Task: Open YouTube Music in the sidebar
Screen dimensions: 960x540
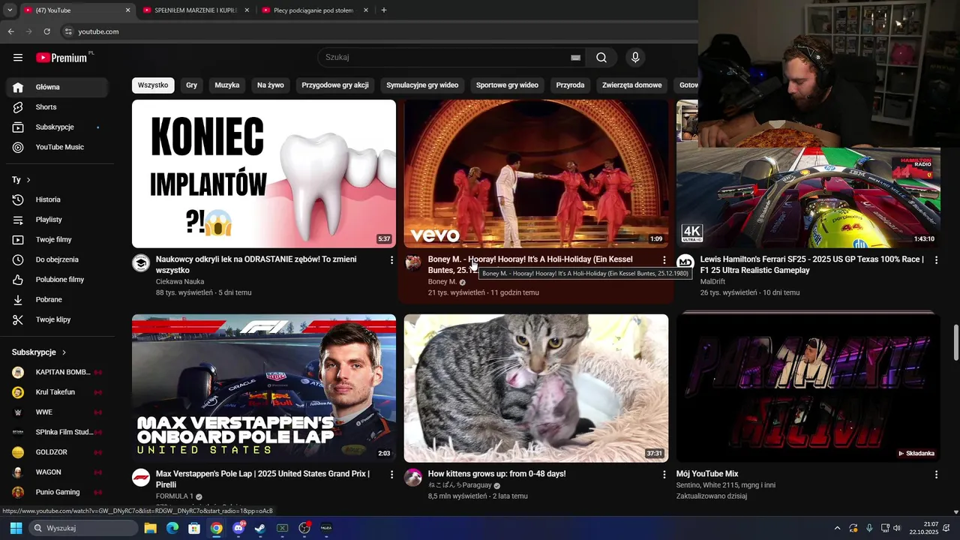Action: (57, 147)
